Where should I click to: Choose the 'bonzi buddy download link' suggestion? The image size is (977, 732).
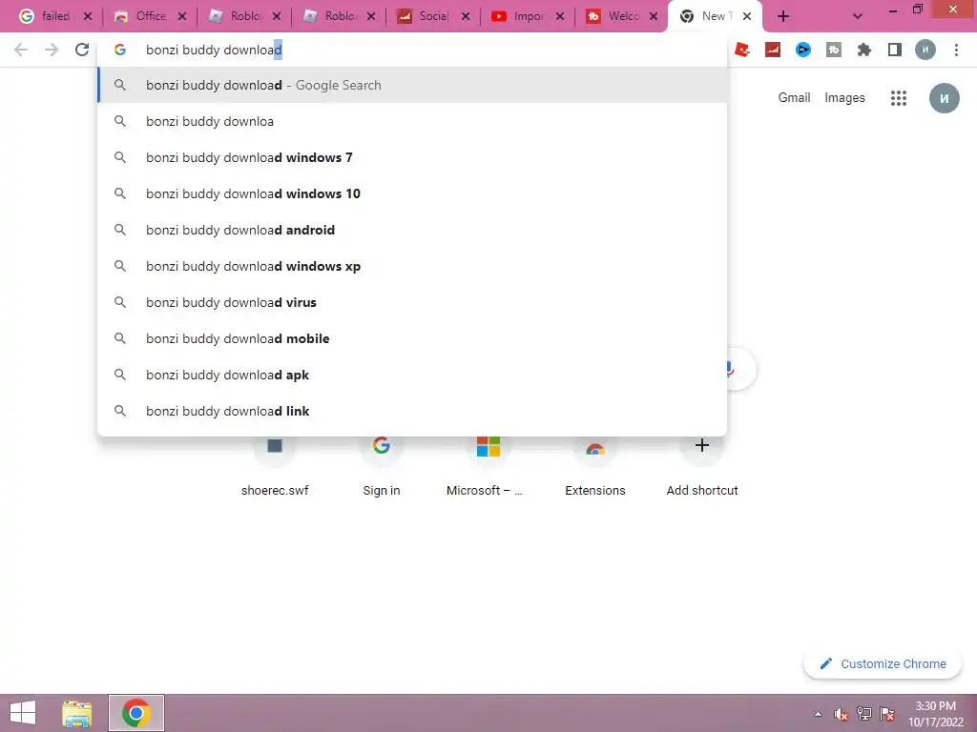tap(412, 411)
